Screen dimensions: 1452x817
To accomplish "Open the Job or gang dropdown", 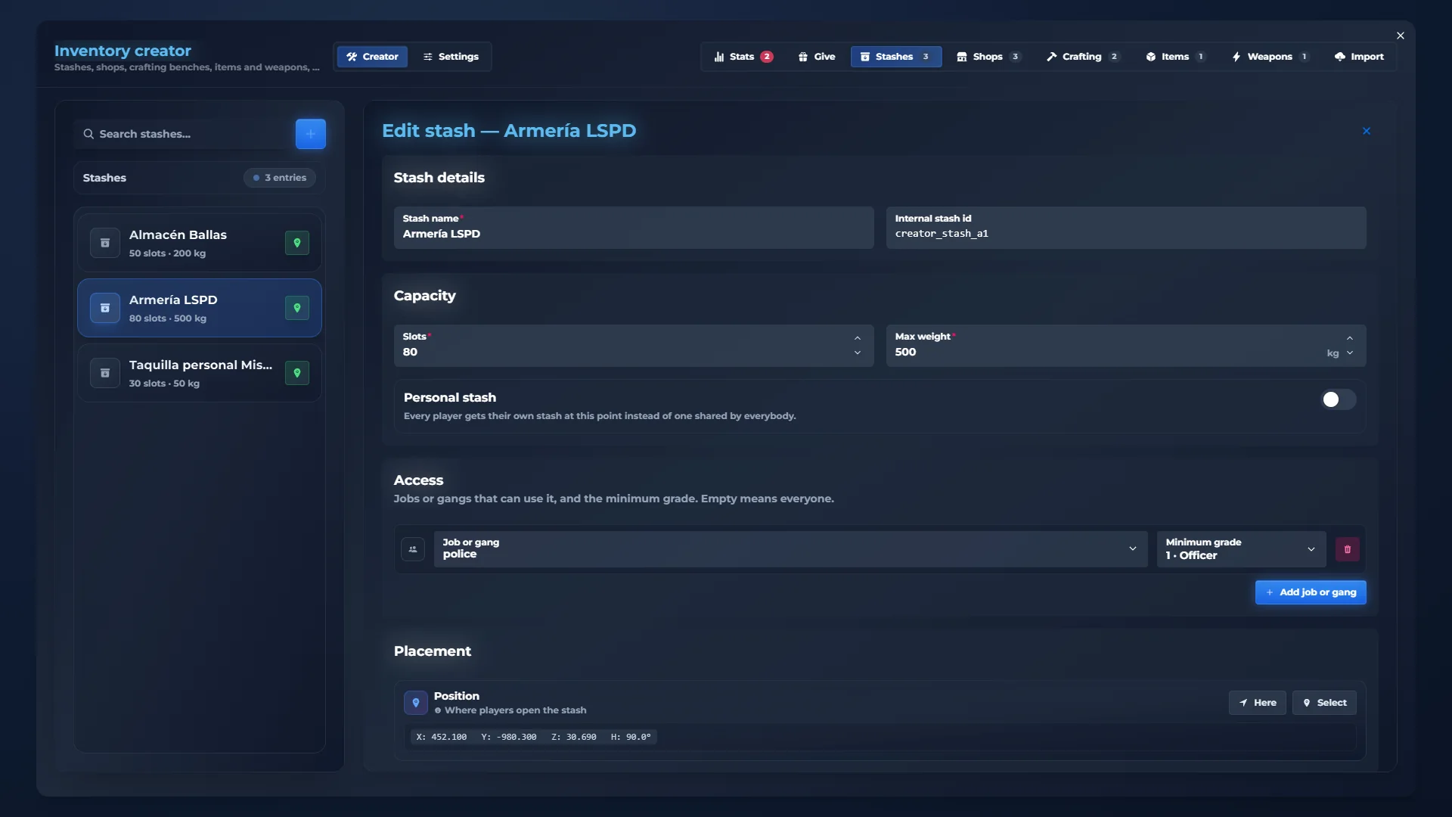I will (x=790, y=549).
